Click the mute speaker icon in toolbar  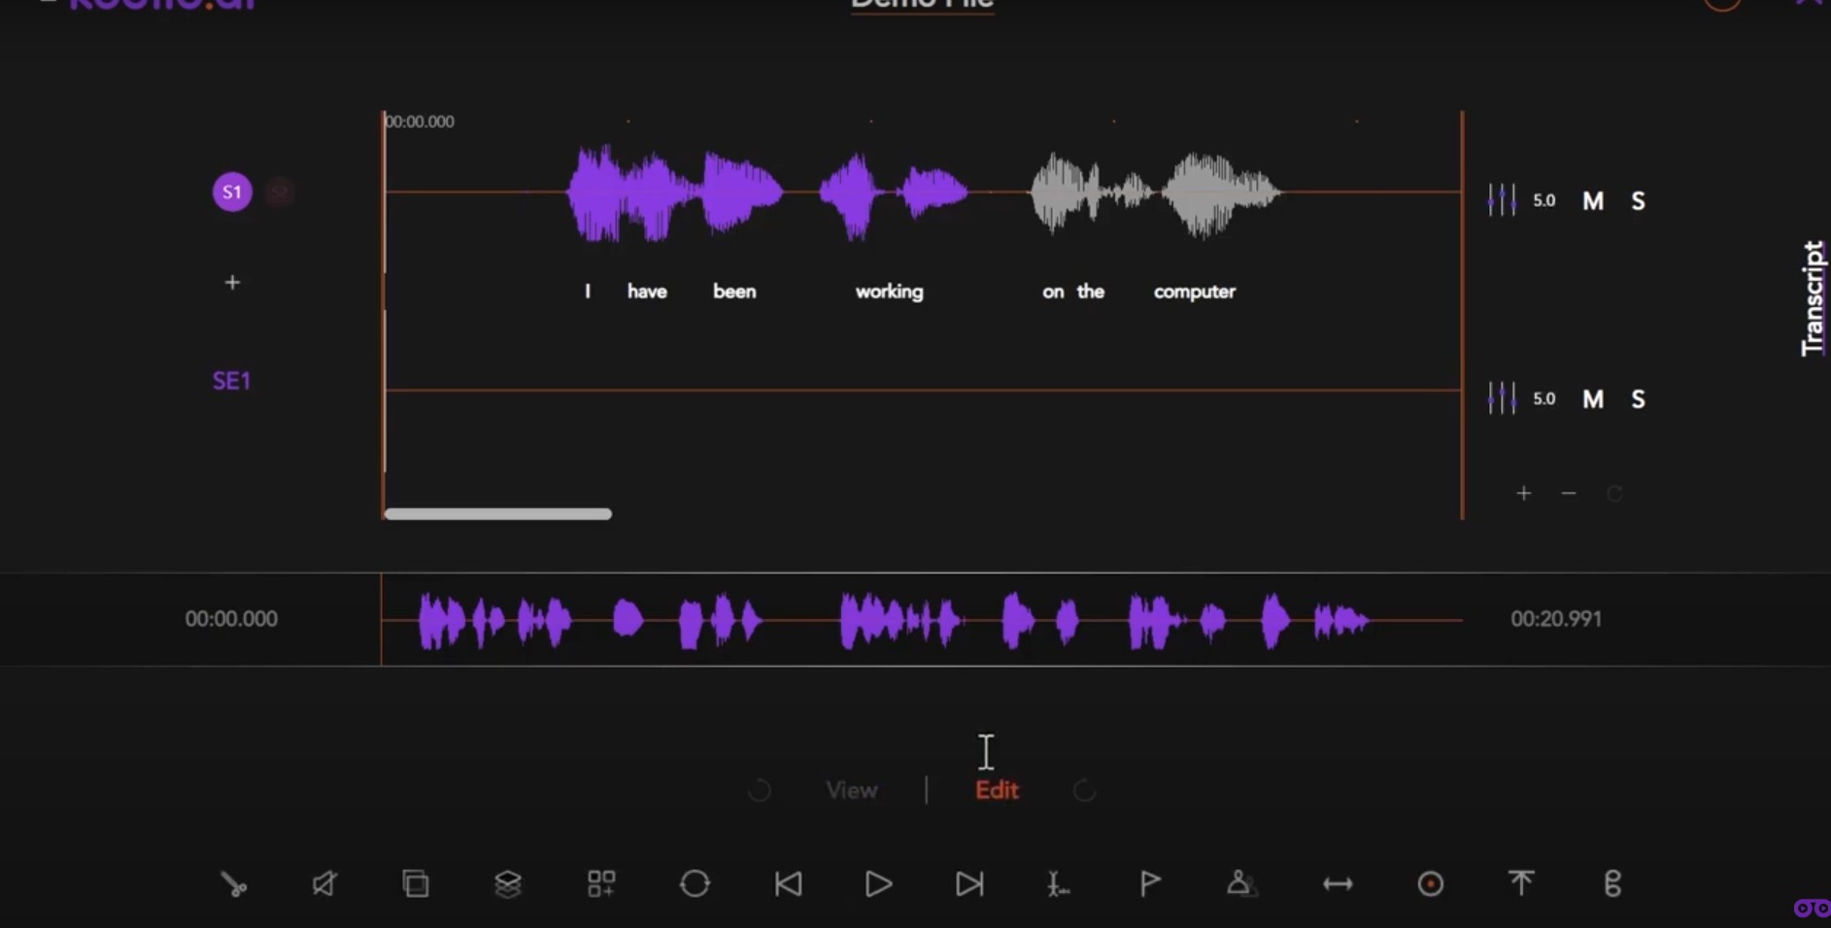tap(324, 884)
